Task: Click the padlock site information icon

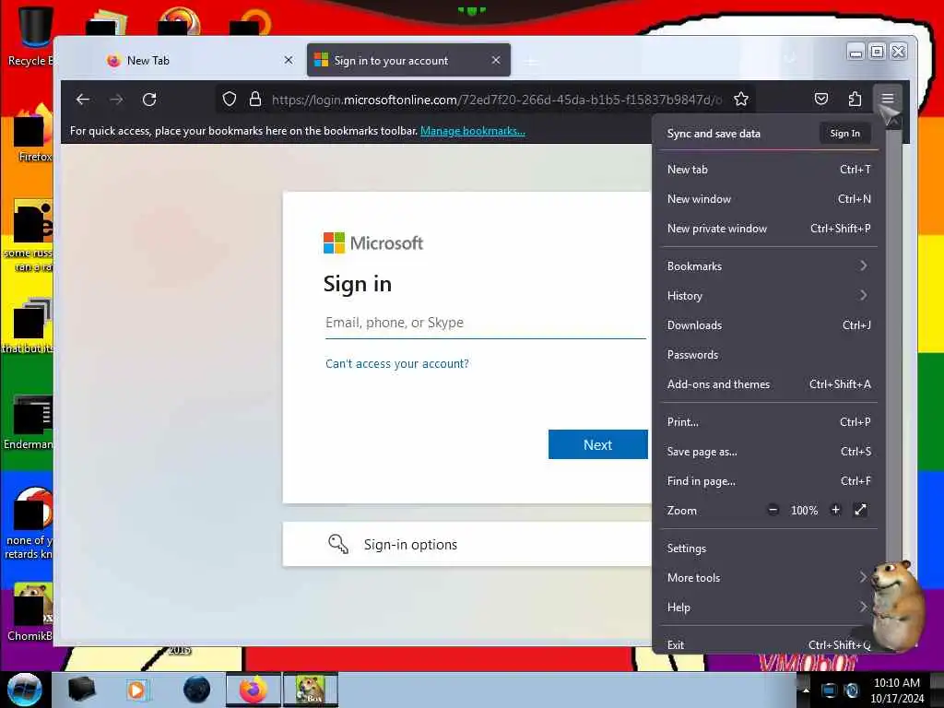Action: click(255, 100)
